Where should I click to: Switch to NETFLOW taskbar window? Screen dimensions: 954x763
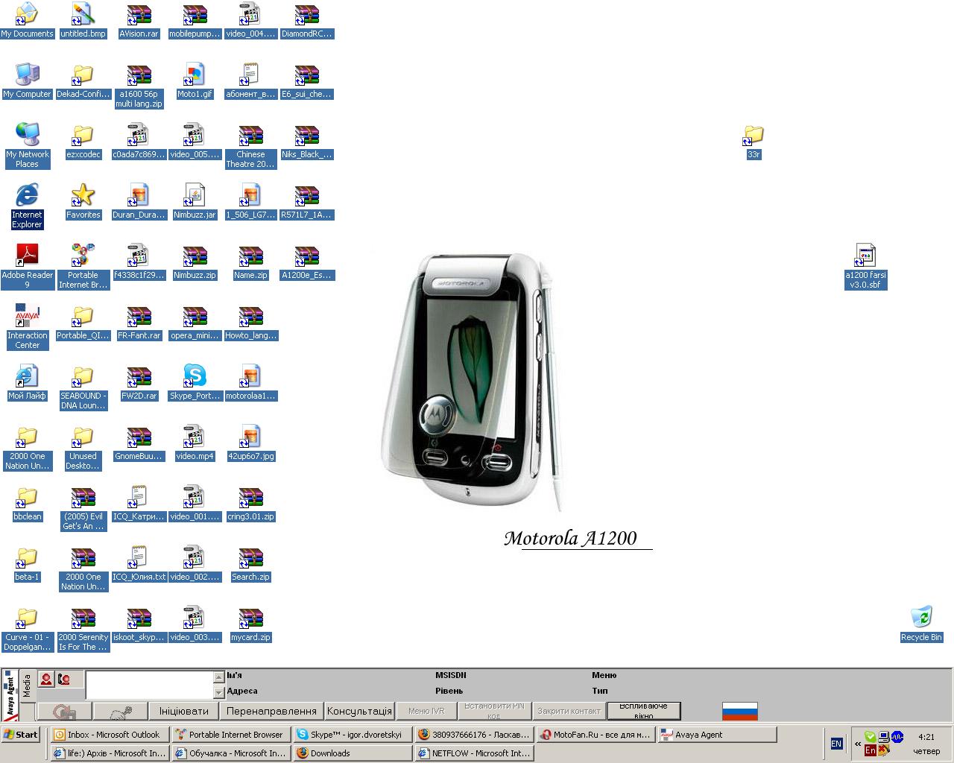coord(474,753)
